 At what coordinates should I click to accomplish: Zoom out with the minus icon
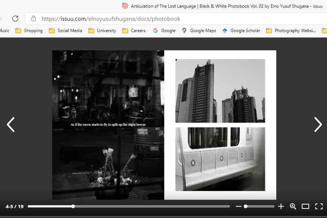point(239,206)
